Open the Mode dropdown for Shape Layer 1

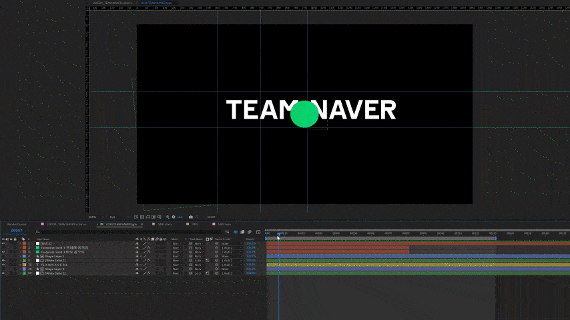click(177, 256)
